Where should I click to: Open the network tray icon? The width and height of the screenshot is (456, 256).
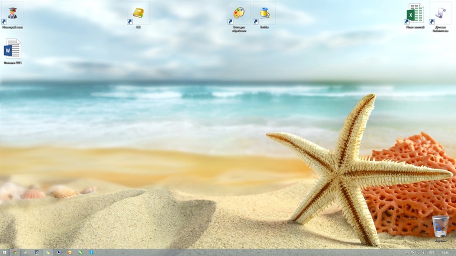[418, 253]
